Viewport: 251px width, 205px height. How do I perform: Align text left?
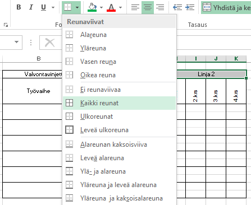(x=135, y=7)
